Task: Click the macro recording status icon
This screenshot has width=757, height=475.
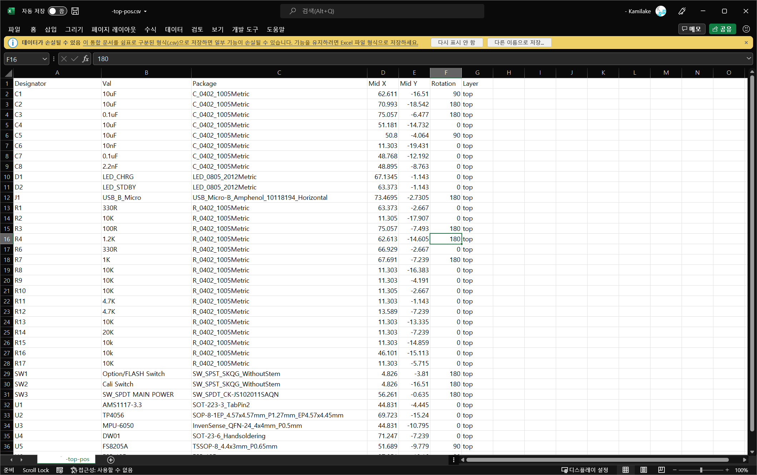Action: click(60, 470)
